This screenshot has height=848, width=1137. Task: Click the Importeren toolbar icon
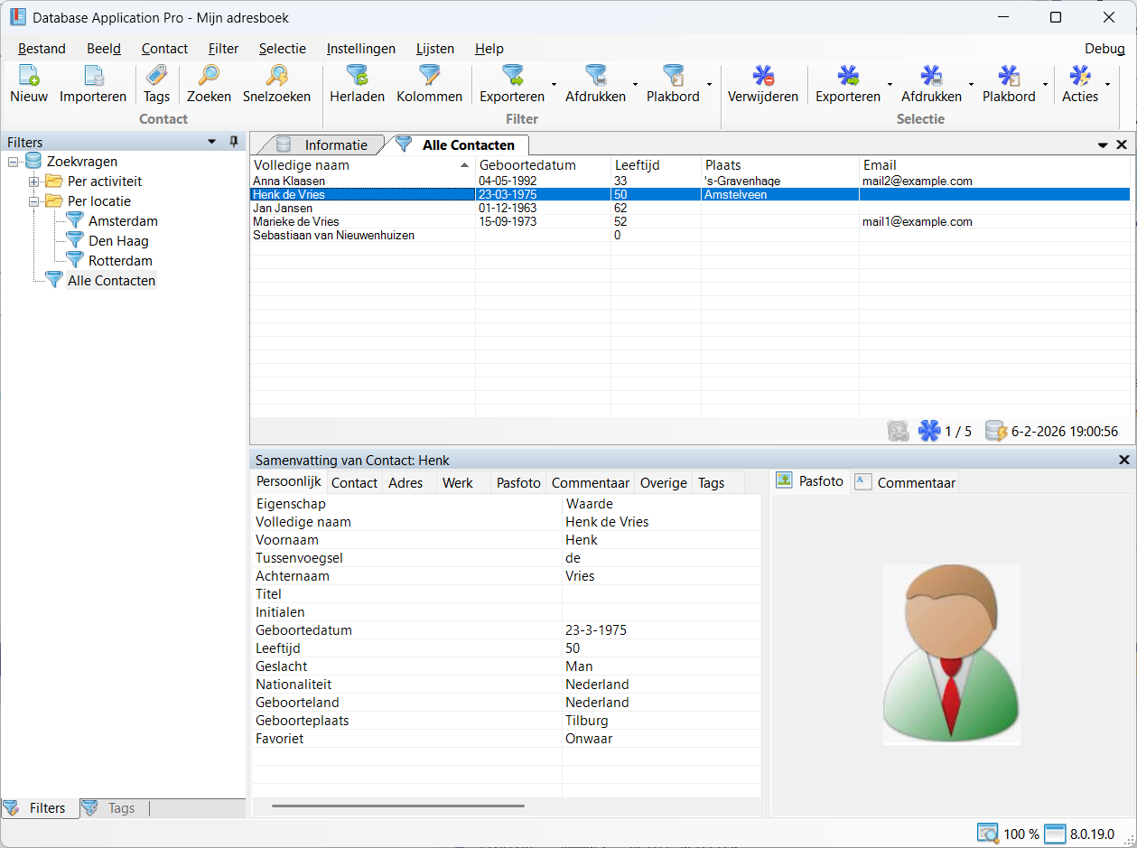93,76
